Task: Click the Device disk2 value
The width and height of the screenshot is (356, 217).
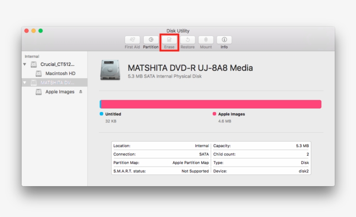Action: coord(304,171)
